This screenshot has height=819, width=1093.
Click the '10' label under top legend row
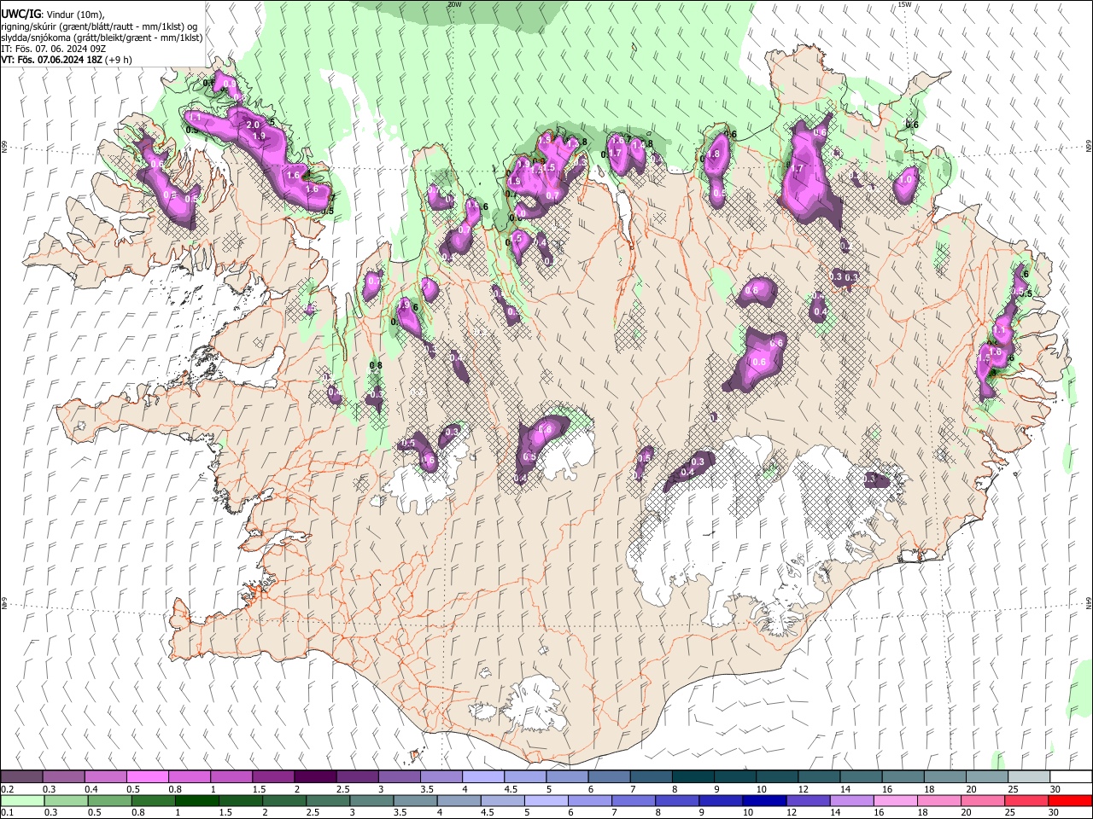tap(761, 789)
